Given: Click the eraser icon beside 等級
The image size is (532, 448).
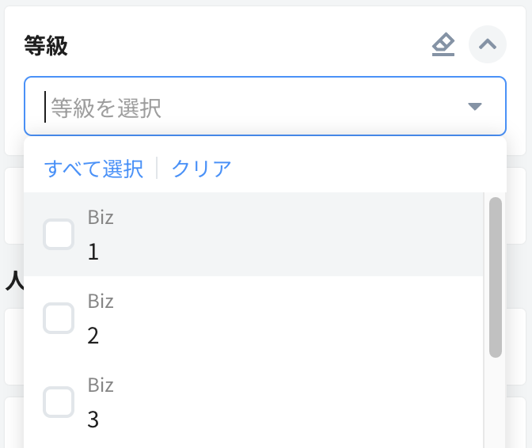Looking at the screenshot, I should coord(443,45).
